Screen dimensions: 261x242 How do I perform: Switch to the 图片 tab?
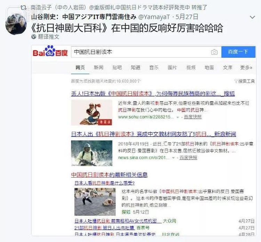coord(172,67)
